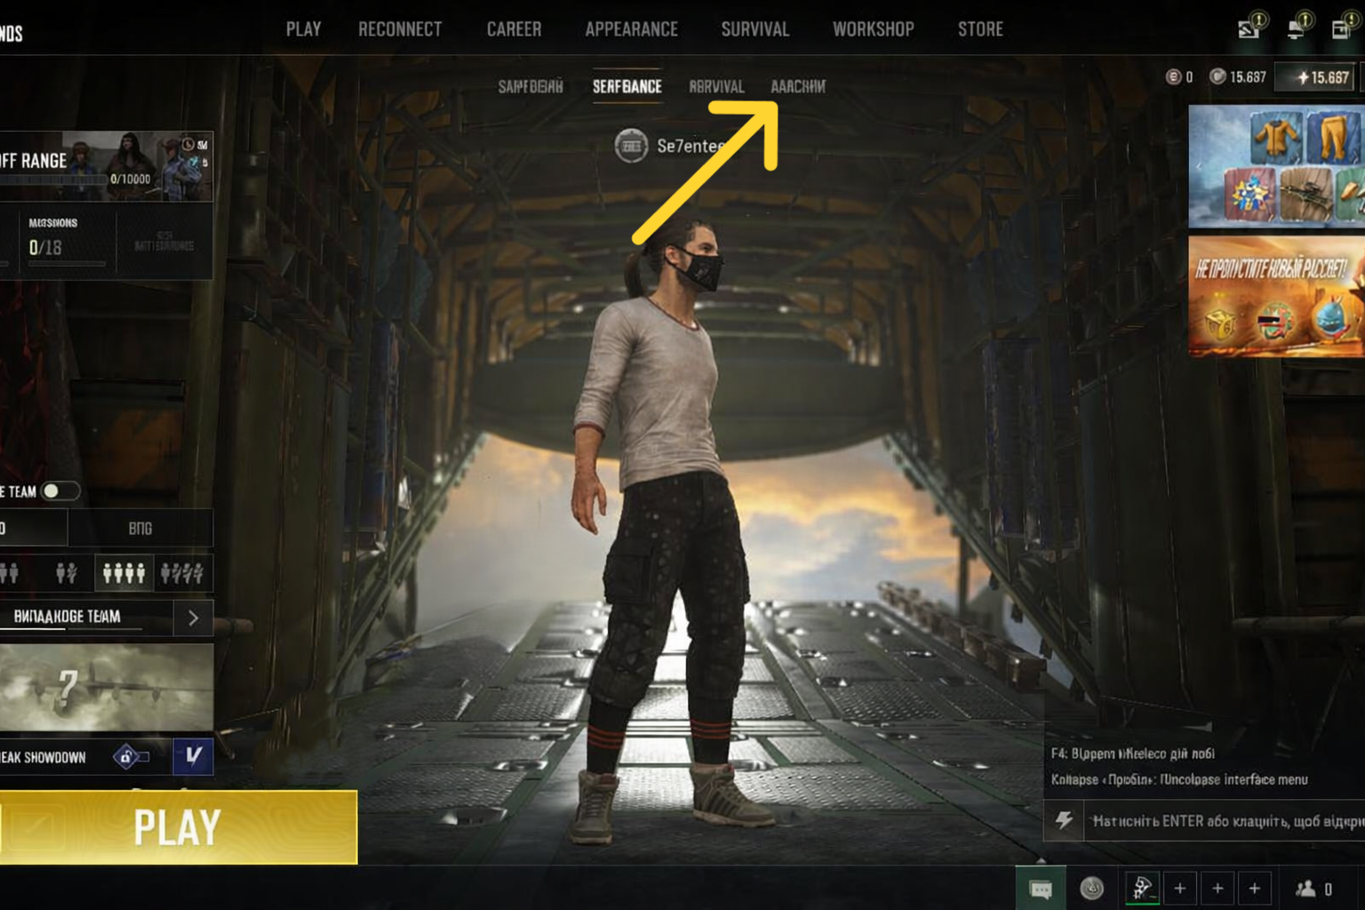Open the first notification icon in header
The height and width of the screenshot is (910, 1365).
click(x=1250, y=28)
